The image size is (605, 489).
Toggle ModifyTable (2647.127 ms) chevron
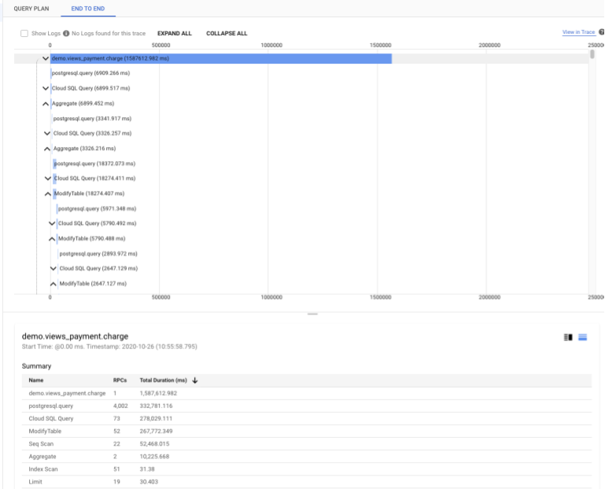click(53, 284)
